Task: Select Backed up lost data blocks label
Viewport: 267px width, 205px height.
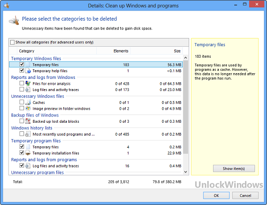Action: (56, 121)
